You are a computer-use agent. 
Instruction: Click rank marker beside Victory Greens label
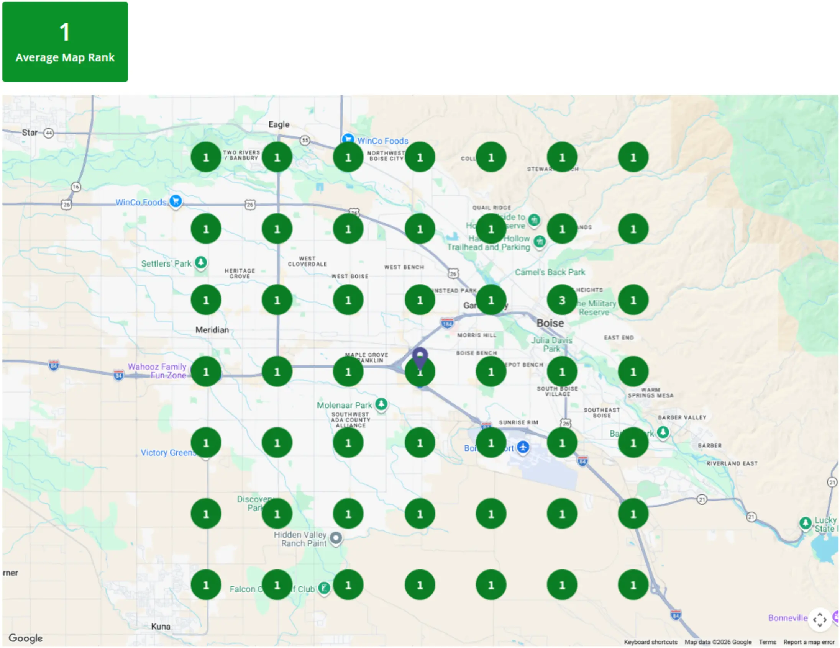206,442
